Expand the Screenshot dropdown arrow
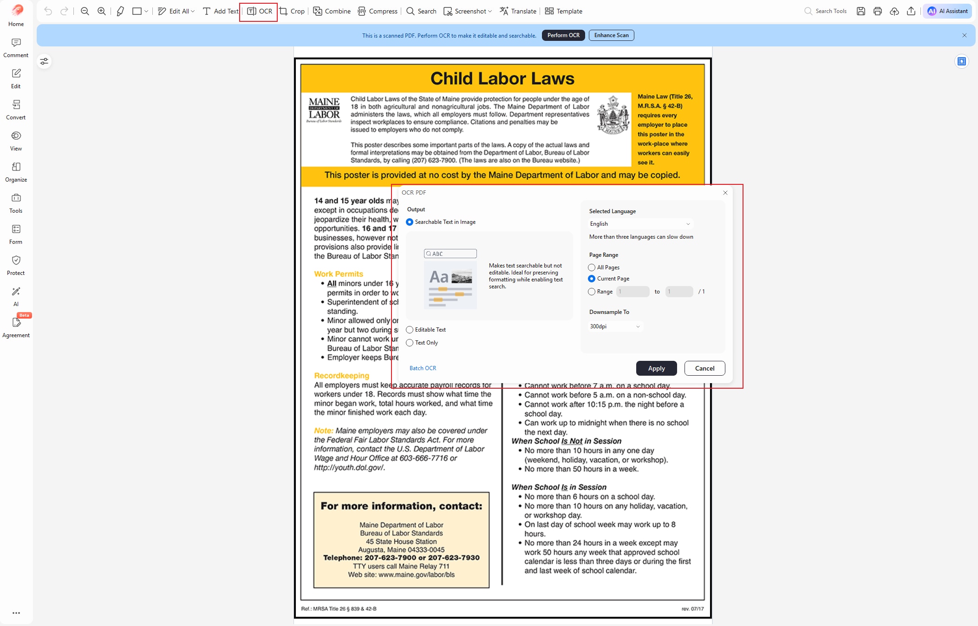The height and width of the screenshot is (626, 978). [490, 11]
